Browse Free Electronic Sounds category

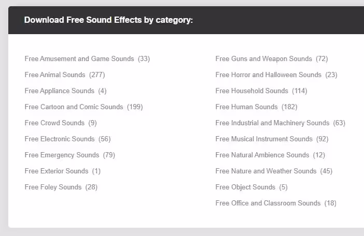coord(60,139)
